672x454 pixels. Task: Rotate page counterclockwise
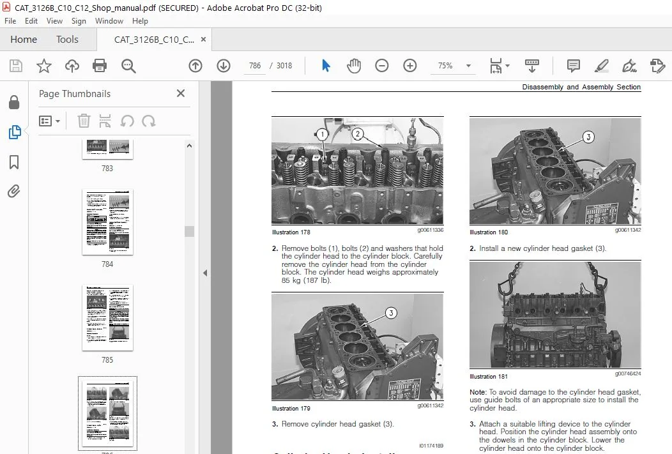(127, 121)
